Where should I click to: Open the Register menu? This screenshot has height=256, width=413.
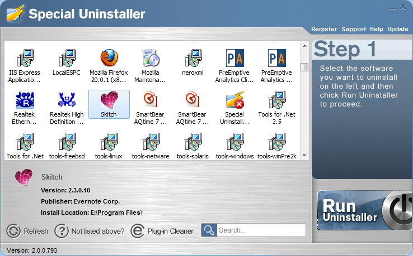tap(324, 29)
